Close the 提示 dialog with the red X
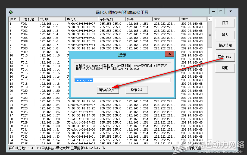Viewport: 247px width, 155px height. pos(170,54)
